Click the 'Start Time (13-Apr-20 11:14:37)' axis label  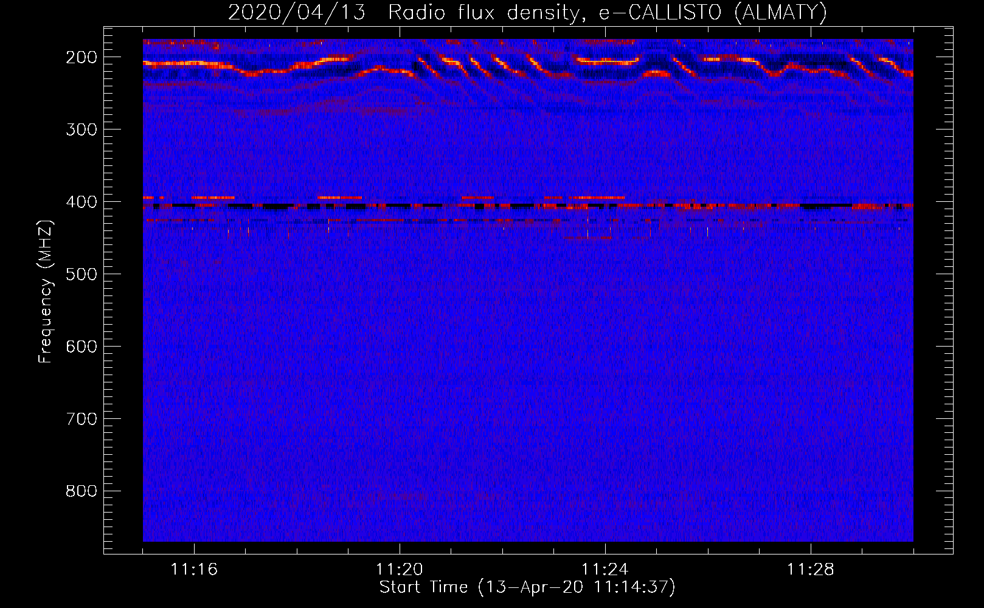point(527,587)
